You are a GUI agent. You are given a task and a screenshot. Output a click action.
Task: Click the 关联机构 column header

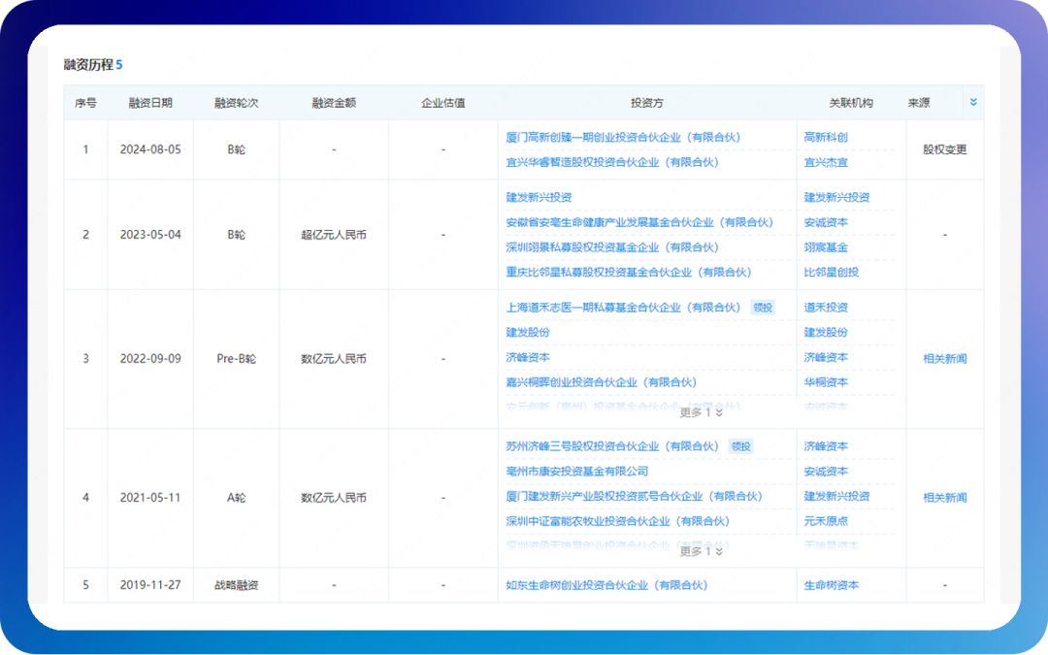851,103
